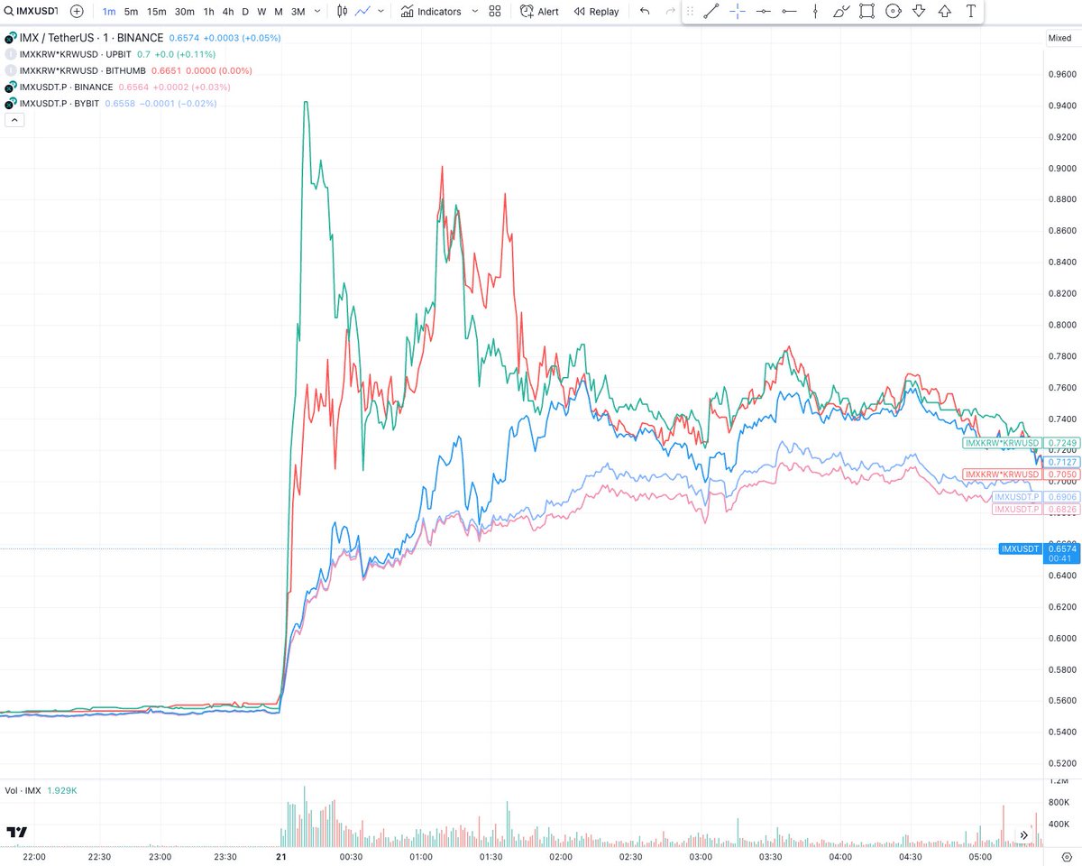Expand the favorite indicators dropdown arrow

474,12
